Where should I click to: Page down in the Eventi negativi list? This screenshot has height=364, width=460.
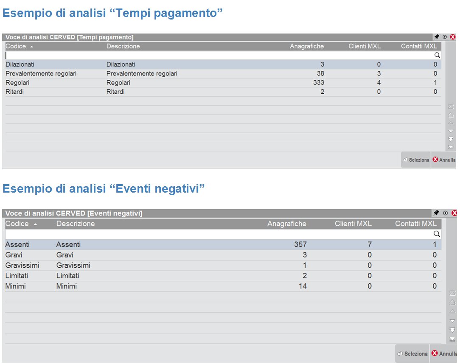[451, 330]
